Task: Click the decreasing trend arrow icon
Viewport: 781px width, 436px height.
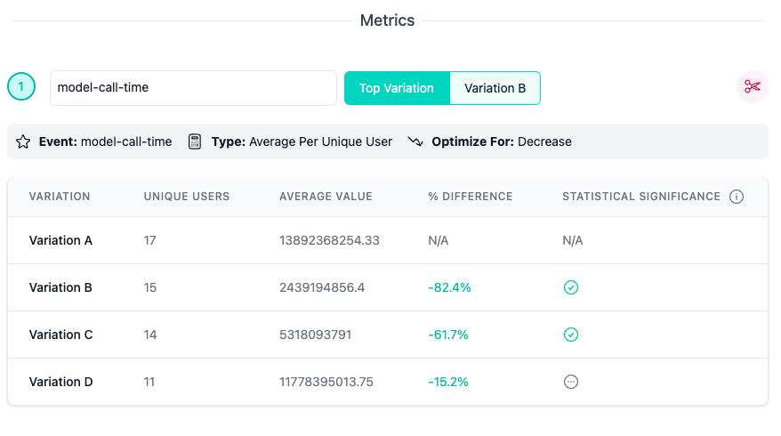Action: point(415,141)
